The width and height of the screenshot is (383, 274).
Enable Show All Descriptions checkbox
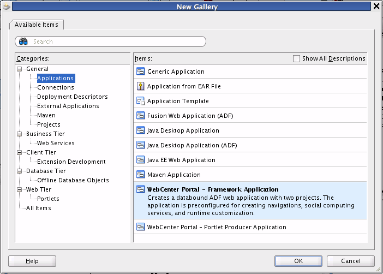coord(296,58)
